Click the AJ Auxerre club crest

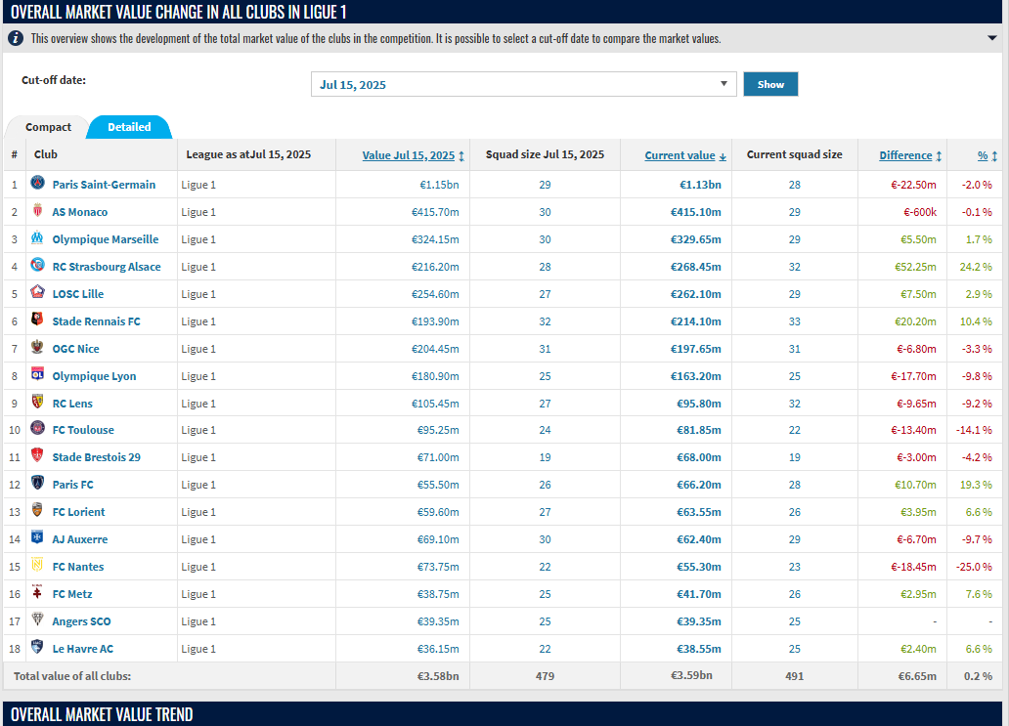coord(38,537)
